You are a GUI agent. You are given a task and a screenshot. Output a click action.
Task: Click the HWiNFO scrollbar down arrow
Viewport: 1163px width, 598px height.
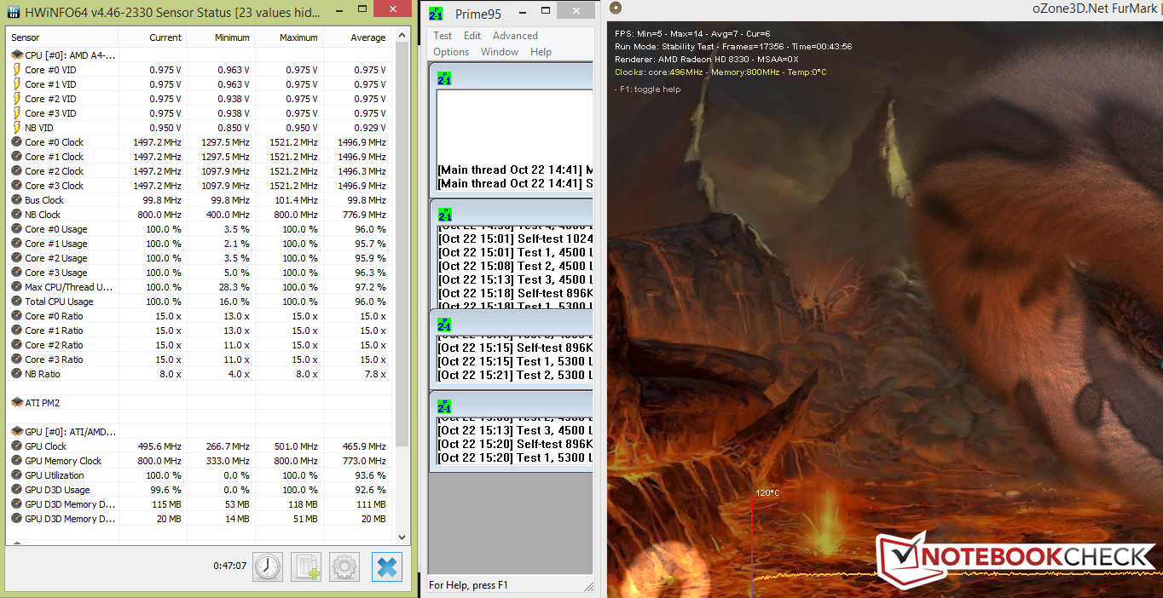click(x=402, y=538)
